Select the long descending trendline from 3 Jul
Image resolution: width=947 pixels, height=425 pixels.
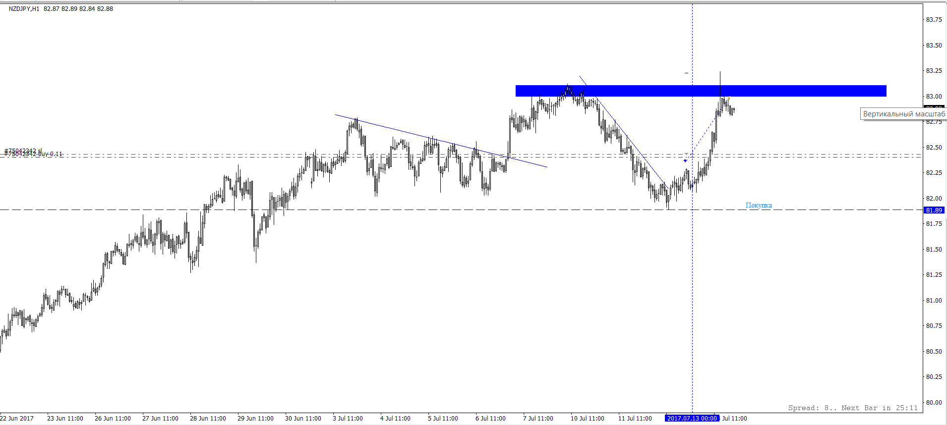point(441,141)
